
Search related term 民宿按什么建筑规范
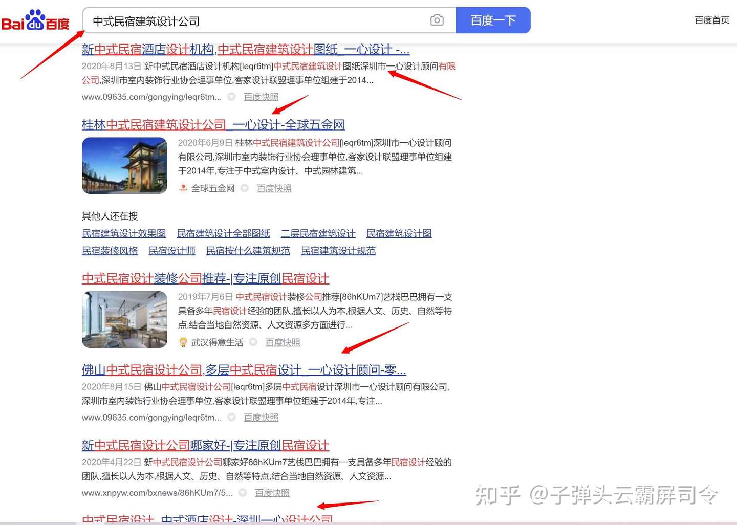(248, 251)
